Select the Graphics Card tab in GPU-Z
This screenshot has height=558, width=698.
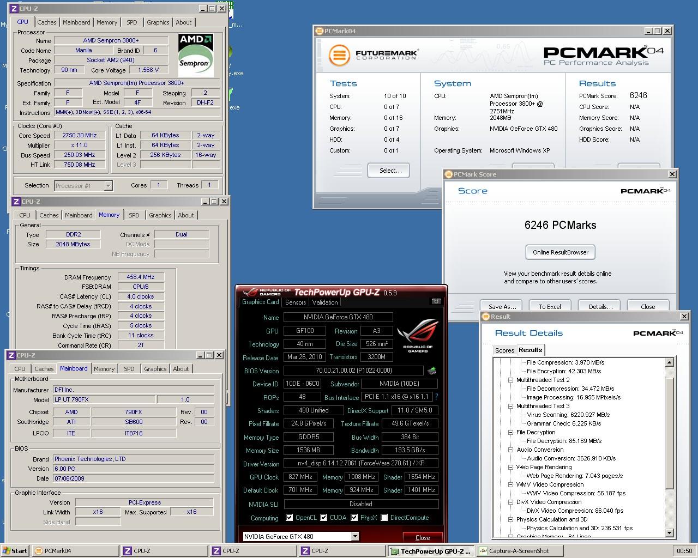260,302
